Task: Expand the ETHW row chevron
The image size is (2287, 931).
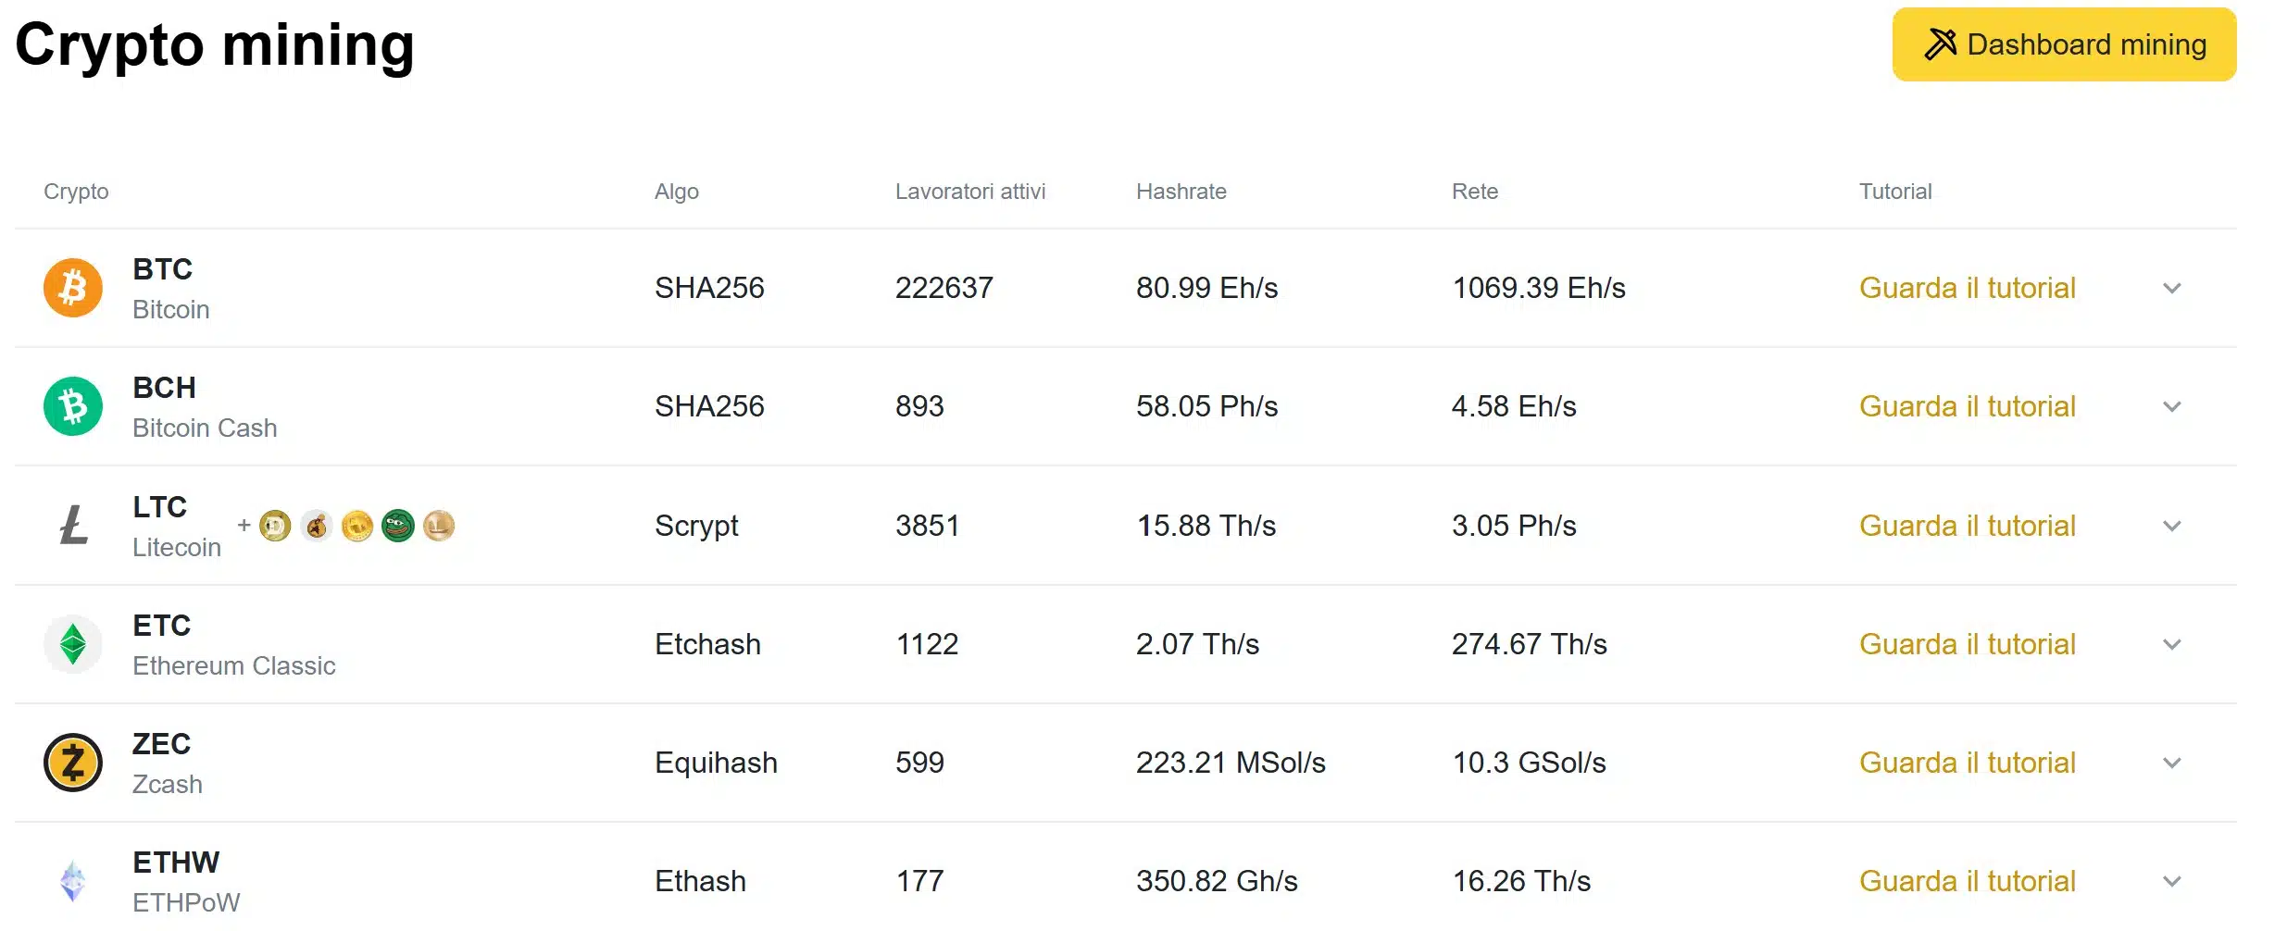Action: (x=2173, y=880)
